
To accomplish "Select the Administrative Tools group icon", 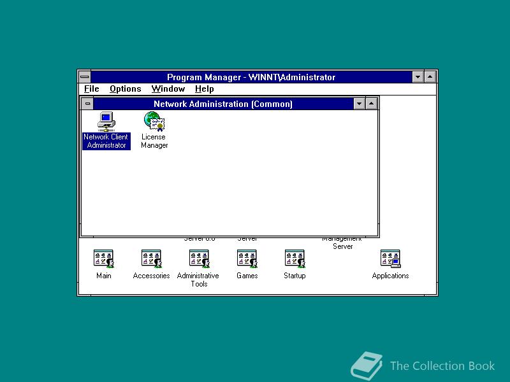I will (x=199, y=258).
